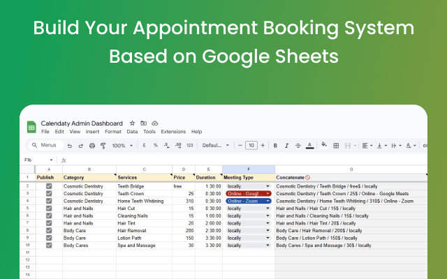
Task: Open the Tools menu
Action: tap(149, 132)
